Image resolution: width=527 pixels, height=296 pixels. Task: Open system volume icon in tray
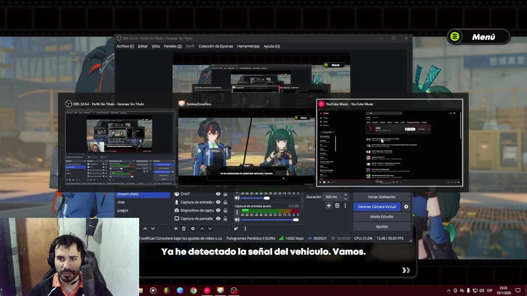point(481,291)
